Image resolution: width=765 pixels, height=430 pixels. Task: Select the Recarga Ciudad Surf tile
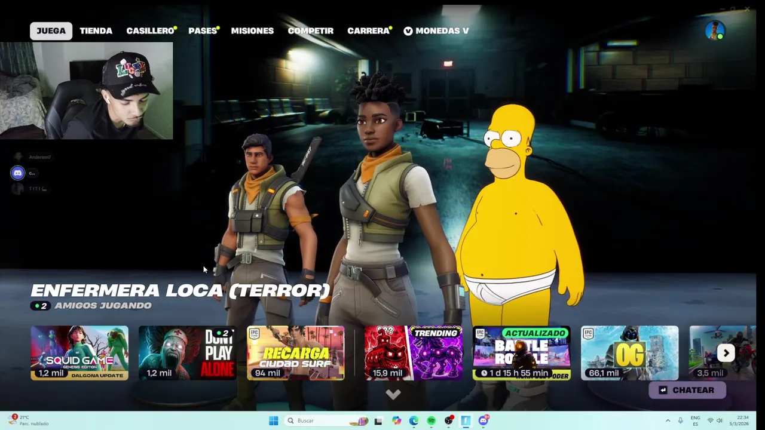coord(295,353)
